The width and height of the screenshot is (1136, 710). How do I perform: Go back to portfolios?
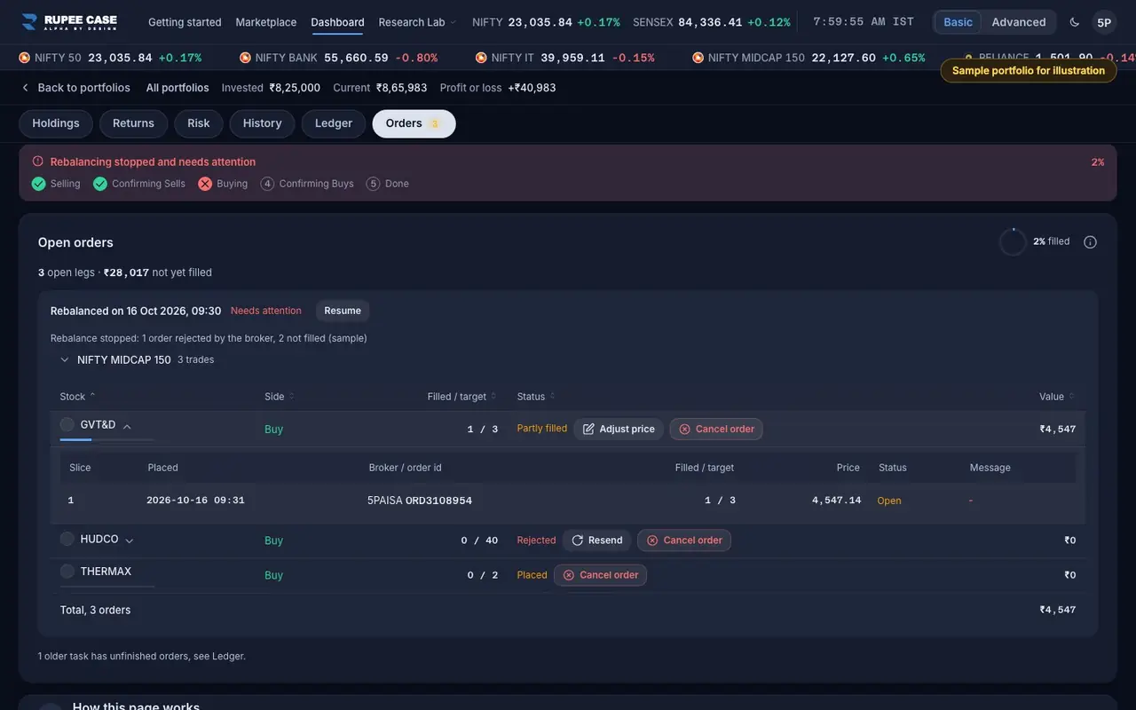coord(75,88)
